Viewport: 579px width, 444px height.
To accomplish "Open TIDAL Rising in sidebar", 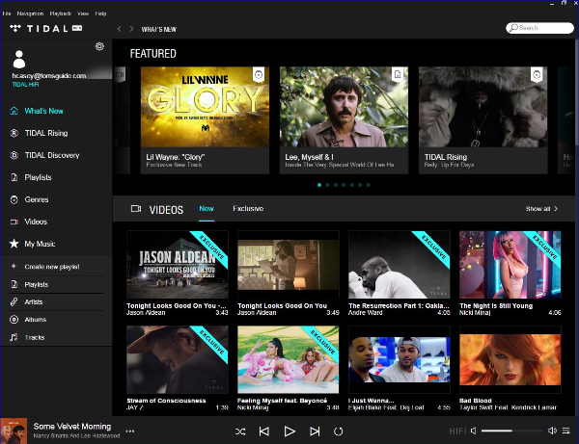I will coord(45,133).
